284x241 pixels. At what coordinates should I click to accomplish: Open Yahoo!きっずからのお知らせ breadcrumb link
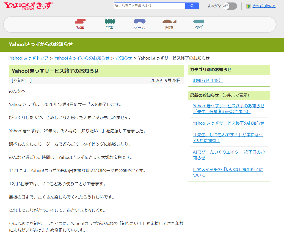(82, 58)
